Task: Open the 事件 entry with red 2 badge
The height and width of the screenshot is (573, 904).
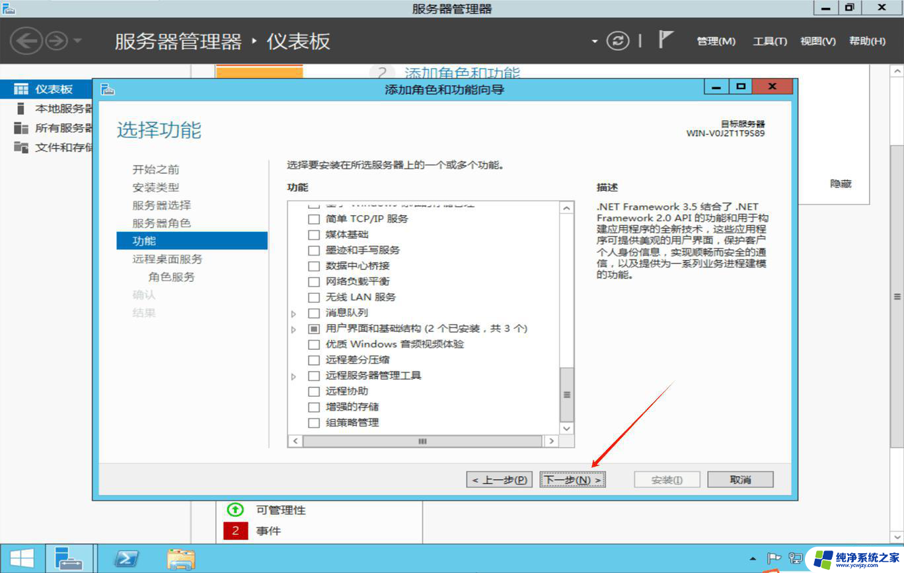Action: point(268,531)
